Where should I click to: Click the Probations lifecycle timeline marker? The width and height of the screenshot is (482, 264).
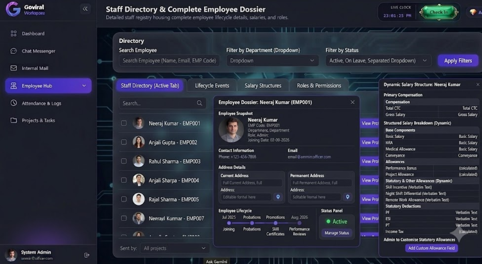(x=252, y=223)
